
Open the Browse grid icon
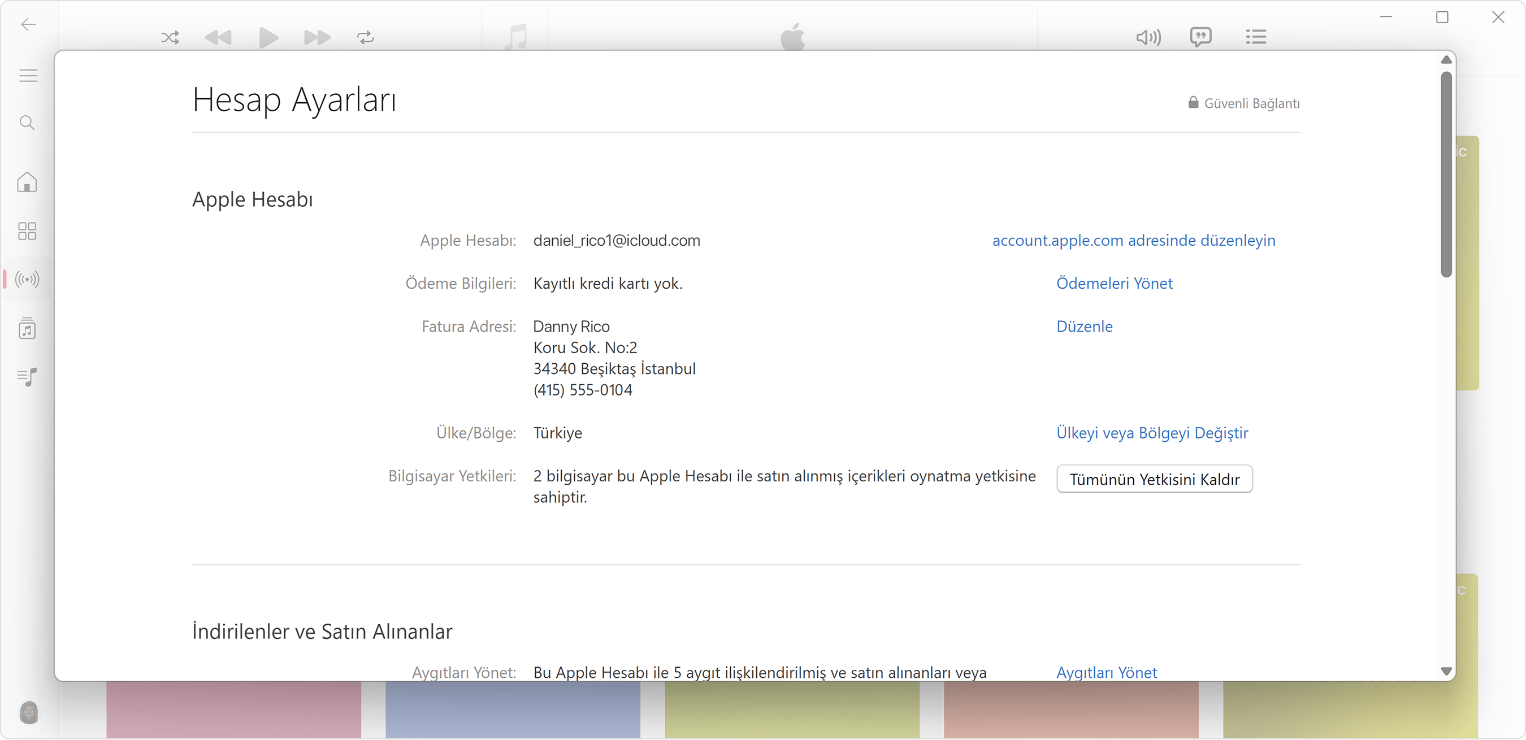(x=27, y=231)
